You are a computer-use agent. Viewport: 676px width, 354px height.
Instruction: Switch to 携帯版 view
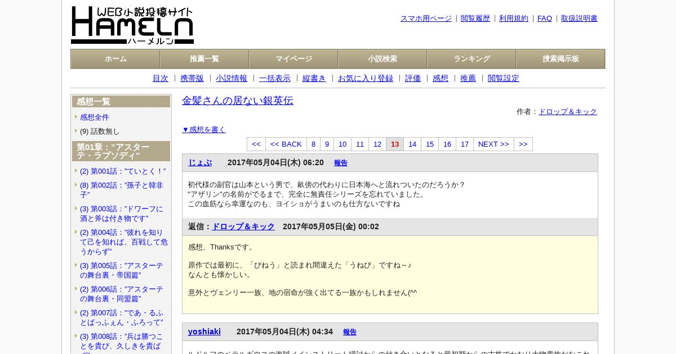(x=192, y=79)
